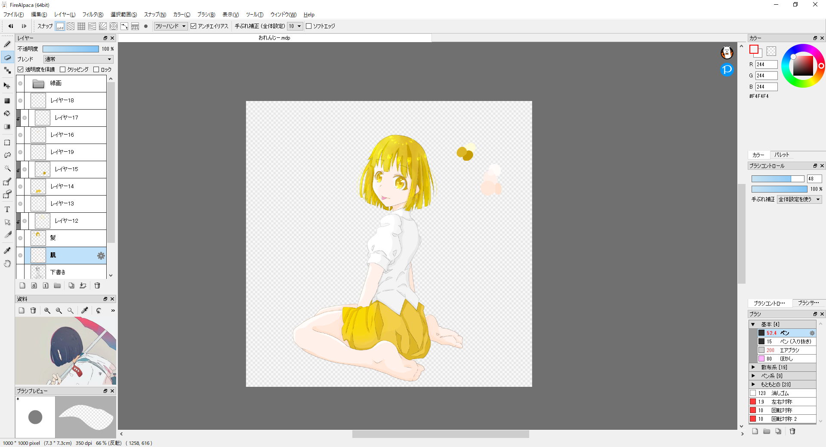Select the 消しゴム brush entry
Screen dimensions: 826x447
pyautogui.click(x=780, y=393)
